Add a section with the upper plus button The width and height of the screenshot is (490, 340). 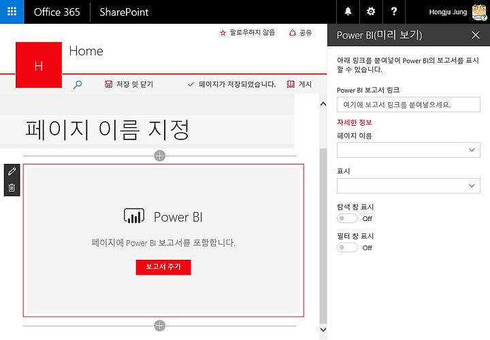[x=160, y=156]
